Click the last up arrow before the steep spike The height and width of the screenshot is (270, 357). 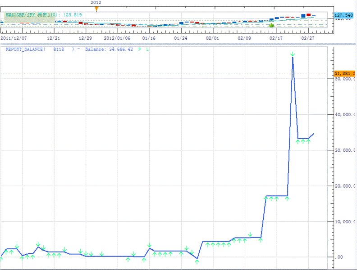tap(287, 198)
